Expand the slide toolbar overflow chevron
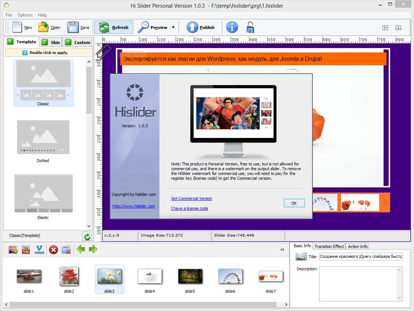 [282, 249]
